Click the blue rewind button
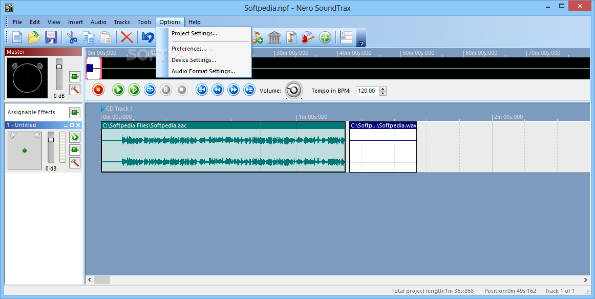The image size is (595, 299). (218, 90)
